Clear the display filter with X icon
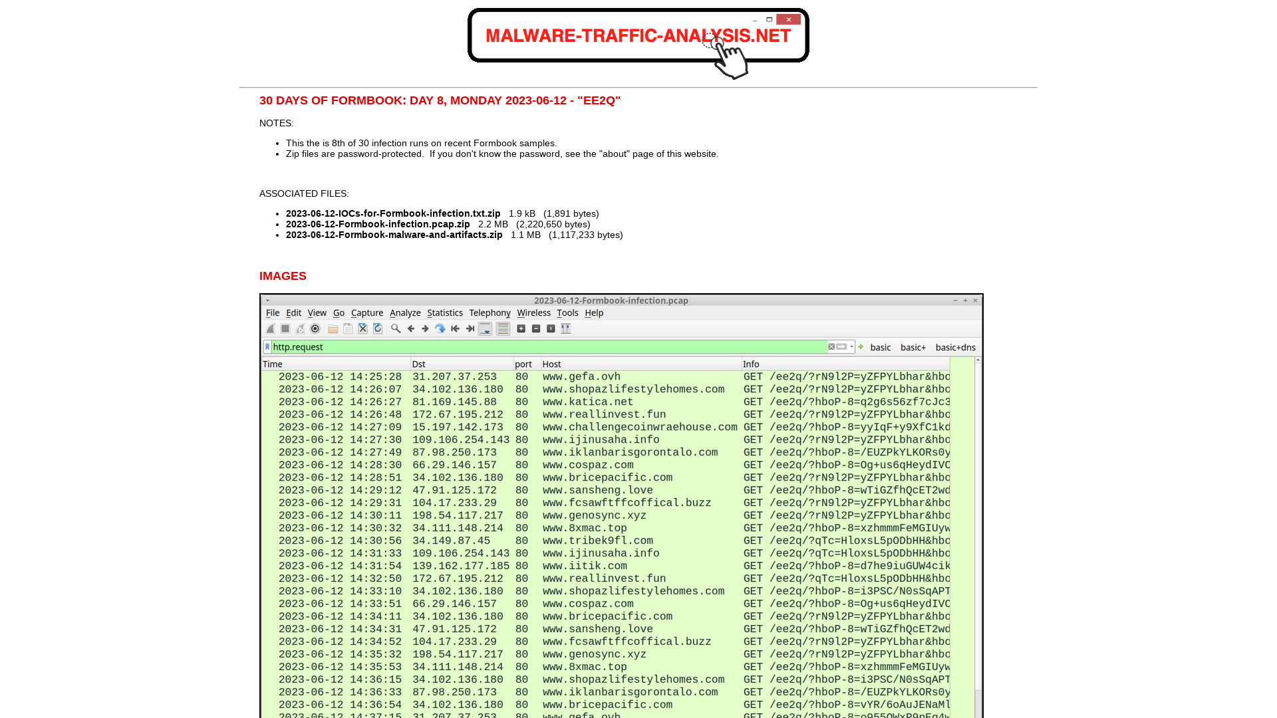The image size is (1277, 718). [x=831, y=347]
